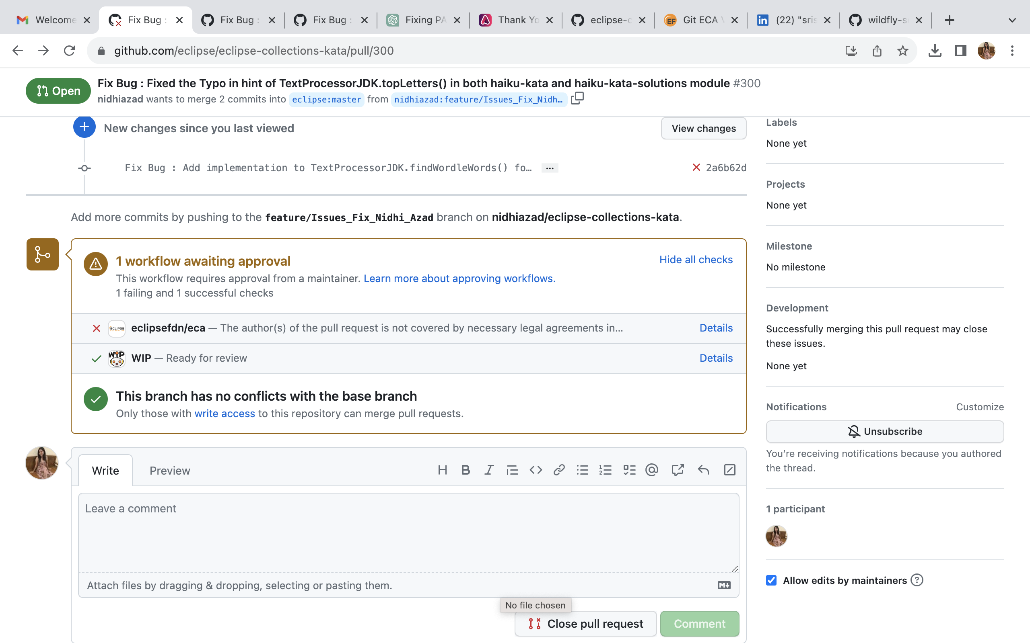The height and width of the screenshot is (643, 1030).
Task: Insert a code block icon
Action: point(536,470)
